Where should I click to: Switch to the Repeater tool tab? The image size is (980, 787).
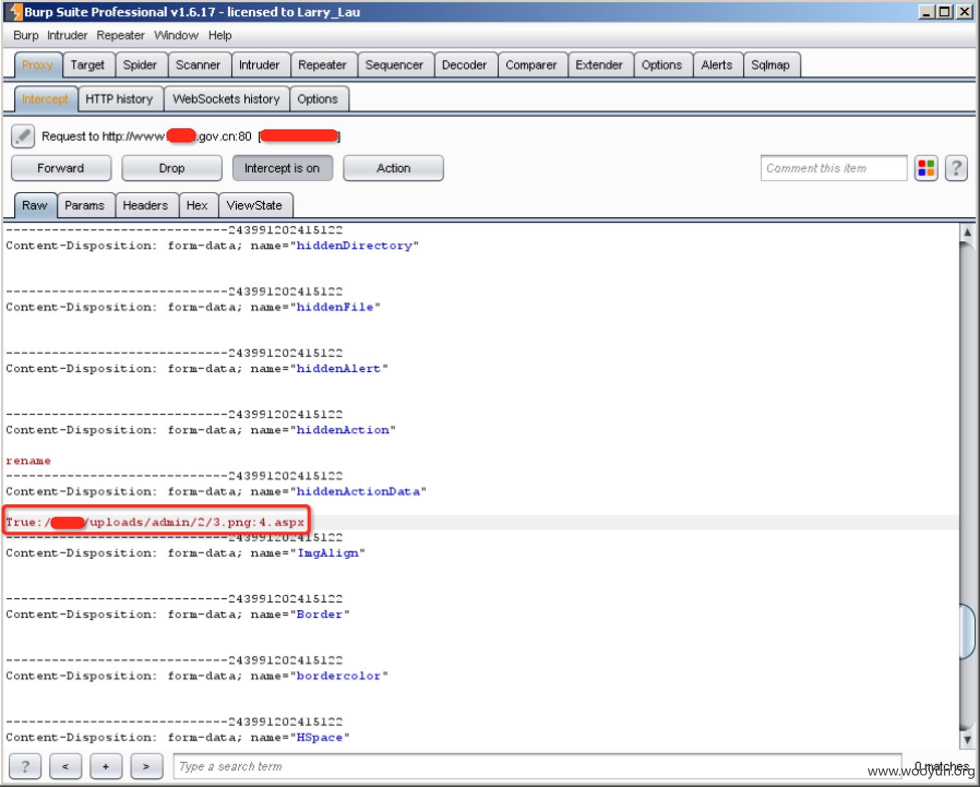(322, 65)
